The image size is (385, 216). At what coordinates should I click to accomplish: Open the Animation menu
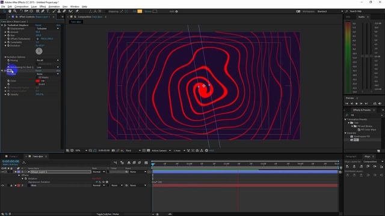(54, 7)
